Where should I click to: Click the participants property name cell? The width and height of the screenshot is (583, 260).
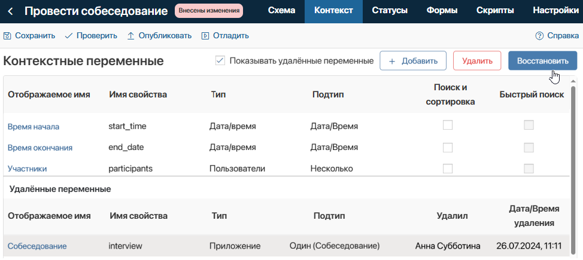click(130, 169)
